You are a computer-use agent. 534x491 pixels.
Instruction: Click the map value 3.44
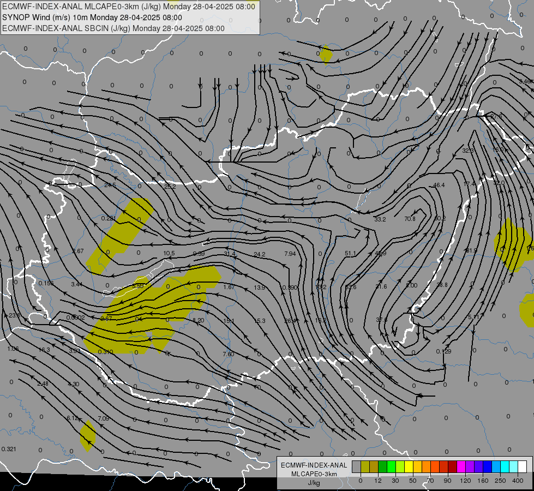coord(76,284)
